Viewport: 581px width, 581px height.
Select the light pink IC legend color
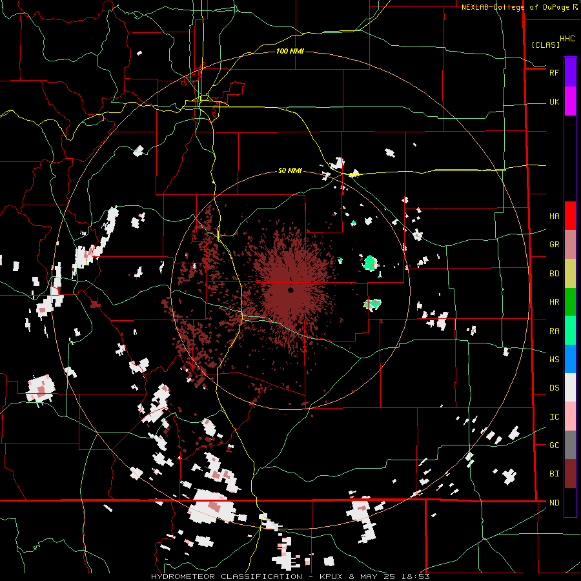[570, 416]
